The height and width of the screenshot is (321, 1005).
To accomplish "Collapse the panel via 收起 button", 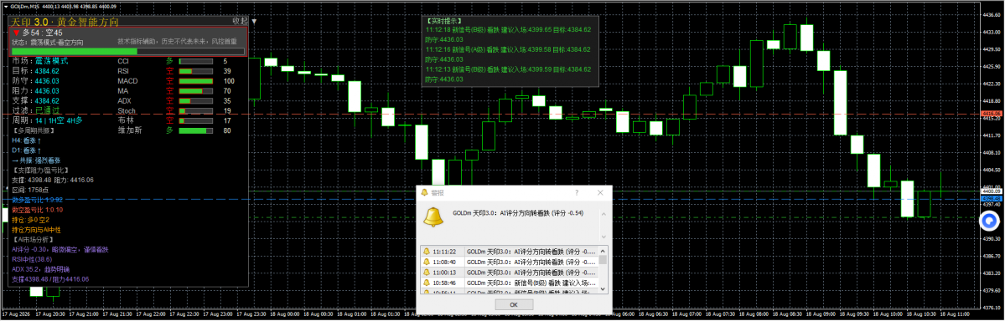I will click(241, 21).
